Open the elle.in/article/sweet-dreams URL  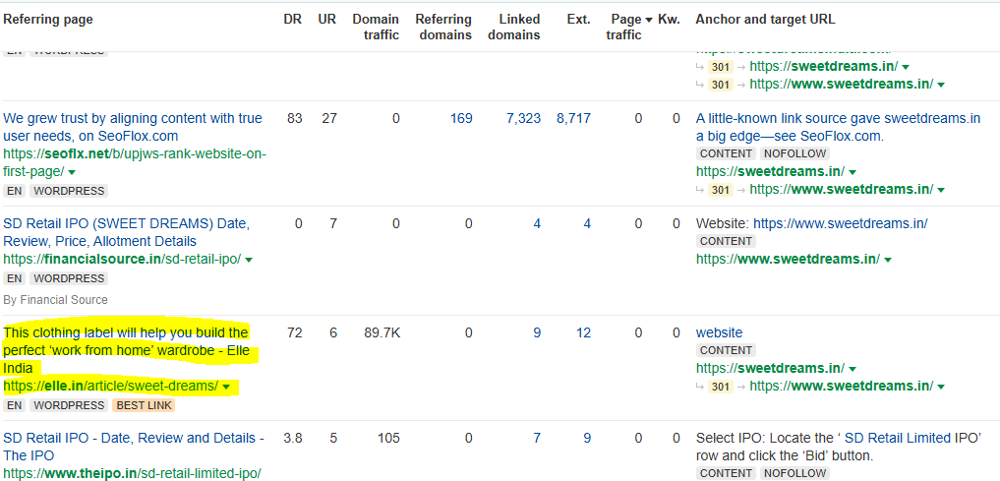pos(111,386)
